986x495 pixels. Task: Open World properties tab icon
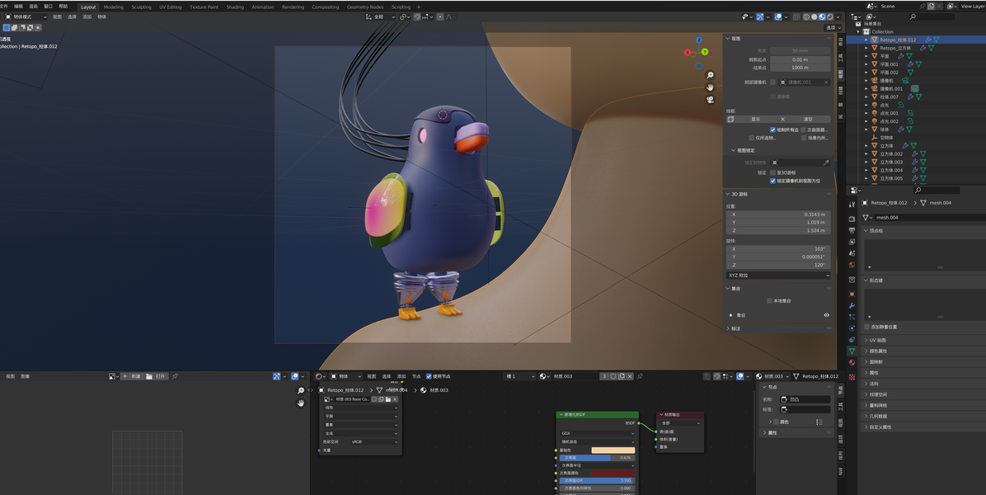(x=852, y=264)
